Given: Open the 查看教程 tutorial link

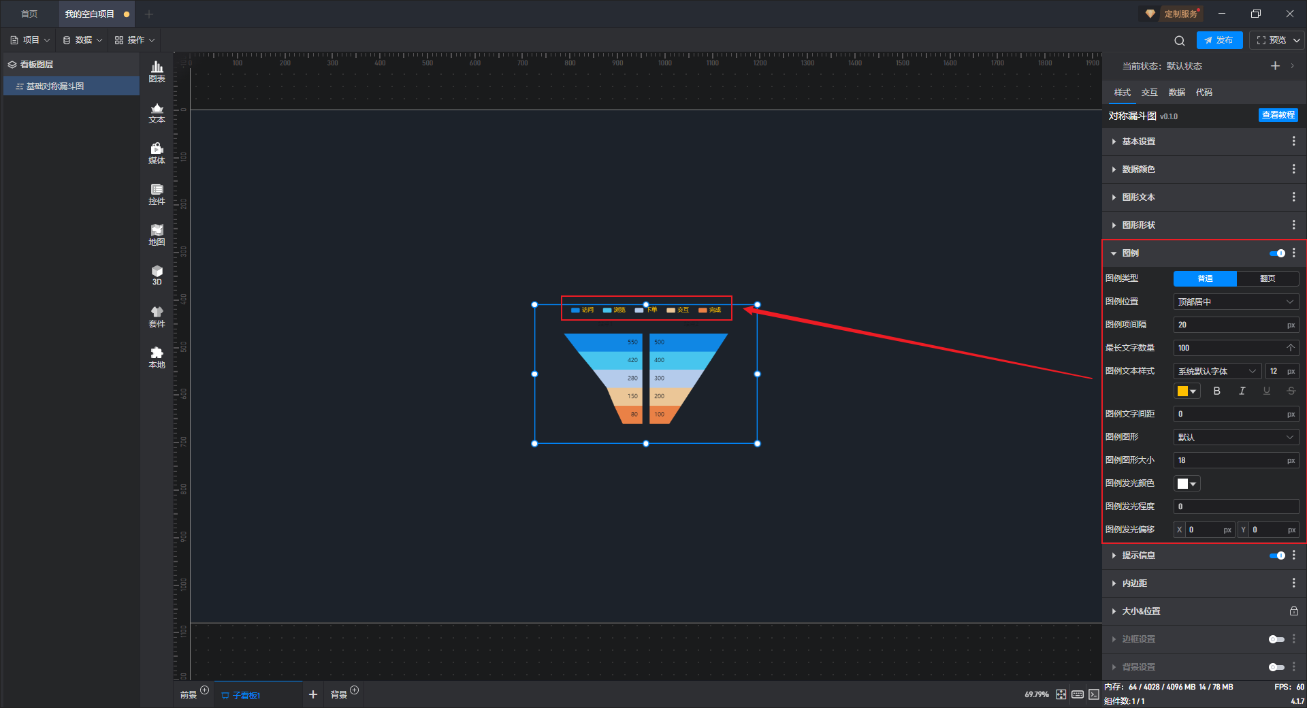Looking at the screenshot, I should tap(1278, 115).
